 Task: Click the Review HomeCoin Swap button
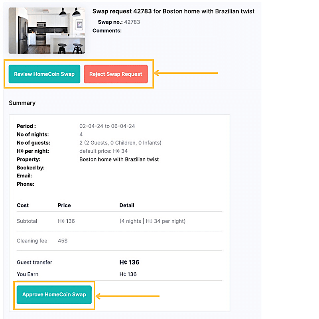(x=44, y=74)
